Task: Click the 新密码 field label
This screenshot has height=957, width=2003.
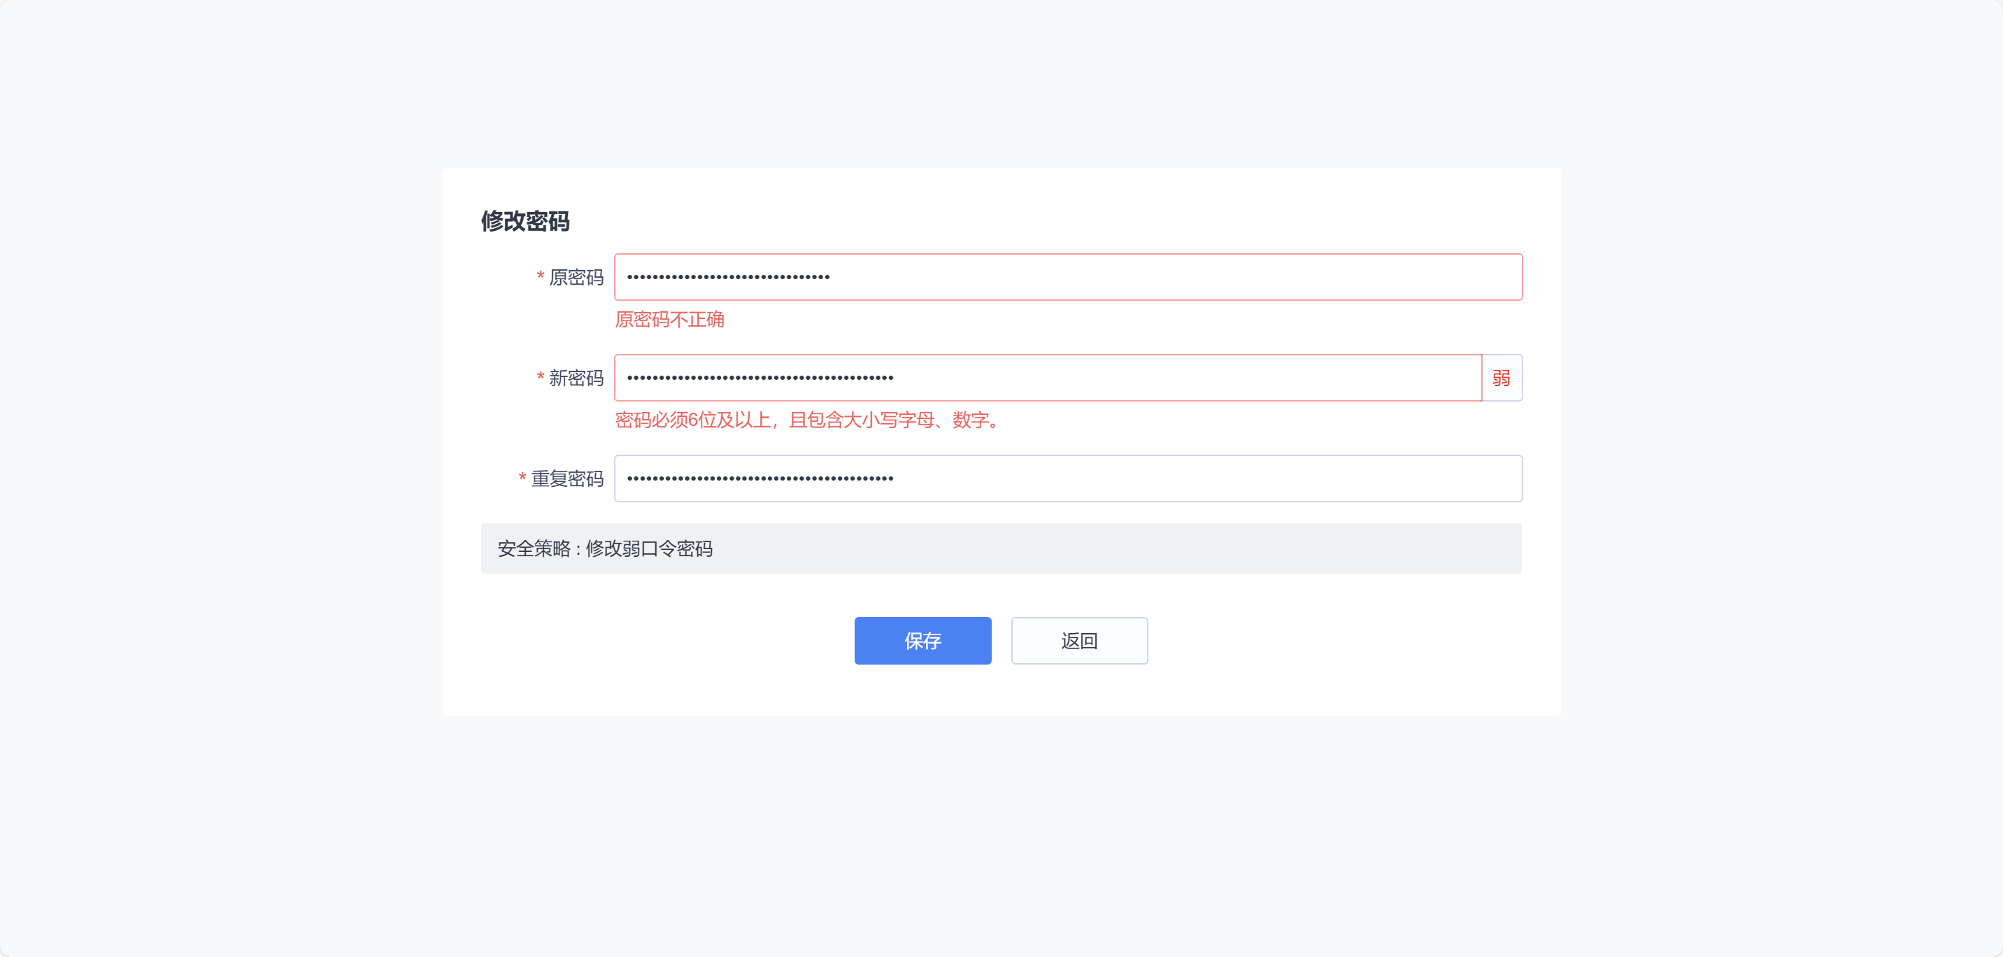Action: (576, 378)
